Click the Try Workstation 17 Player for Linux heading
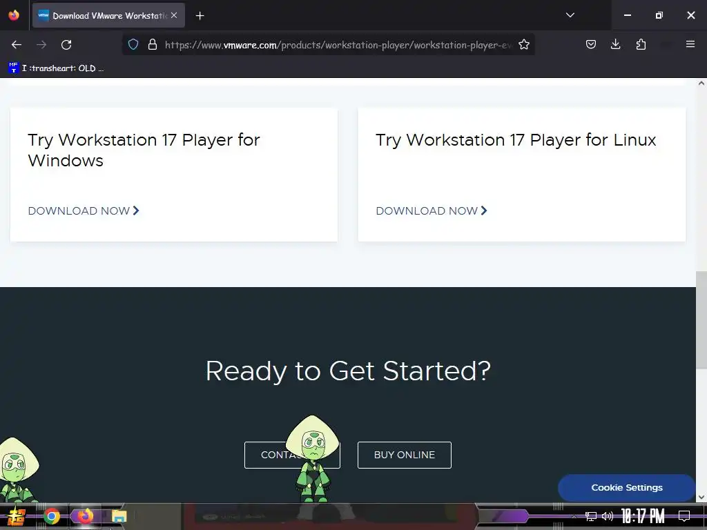Image resolution: width=707 pixels, height=530 pixels. [x=515, y=139]
